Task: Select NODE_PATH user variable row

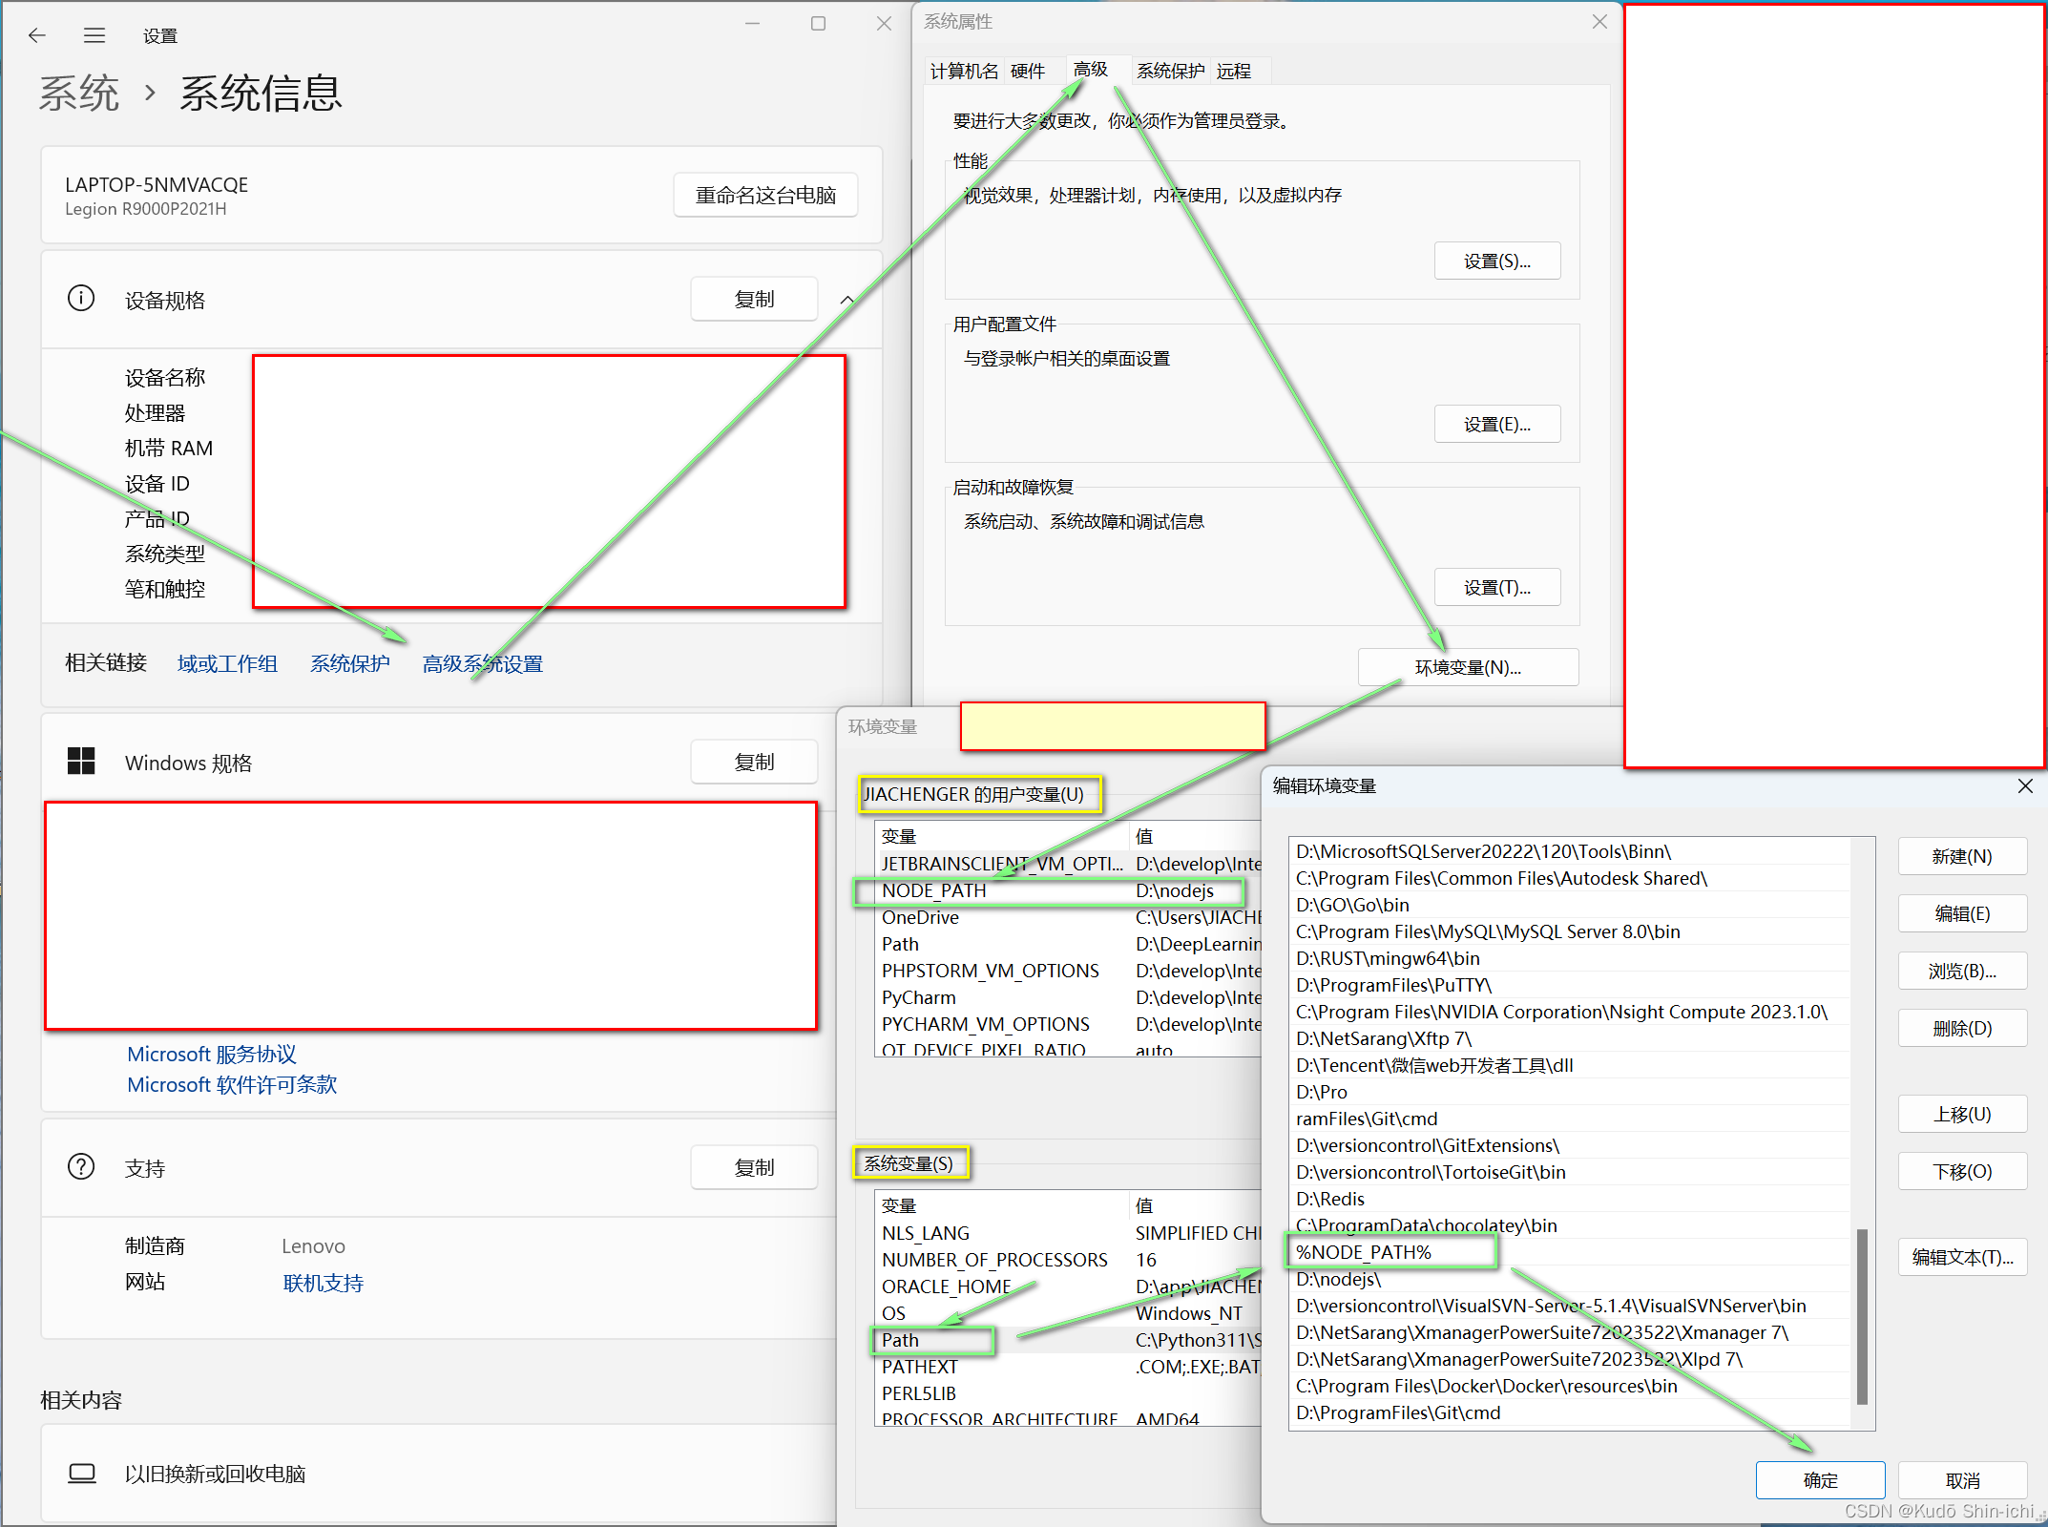Action: pos(1068,890)
